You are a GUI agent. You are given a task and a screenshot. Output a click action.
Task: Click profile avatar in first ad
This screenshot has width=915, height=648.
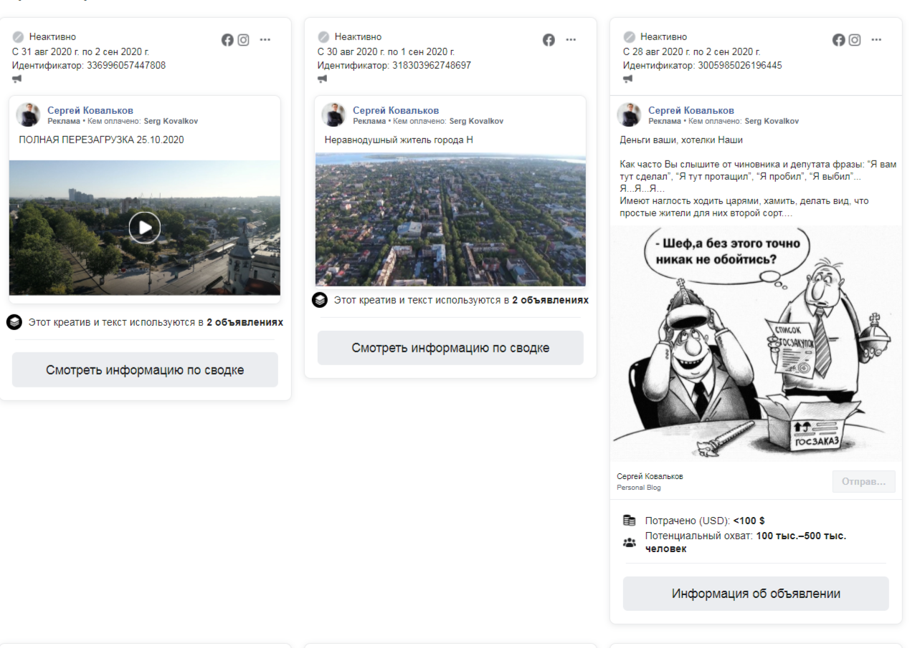pyautogui.click(x=28, y=115)
